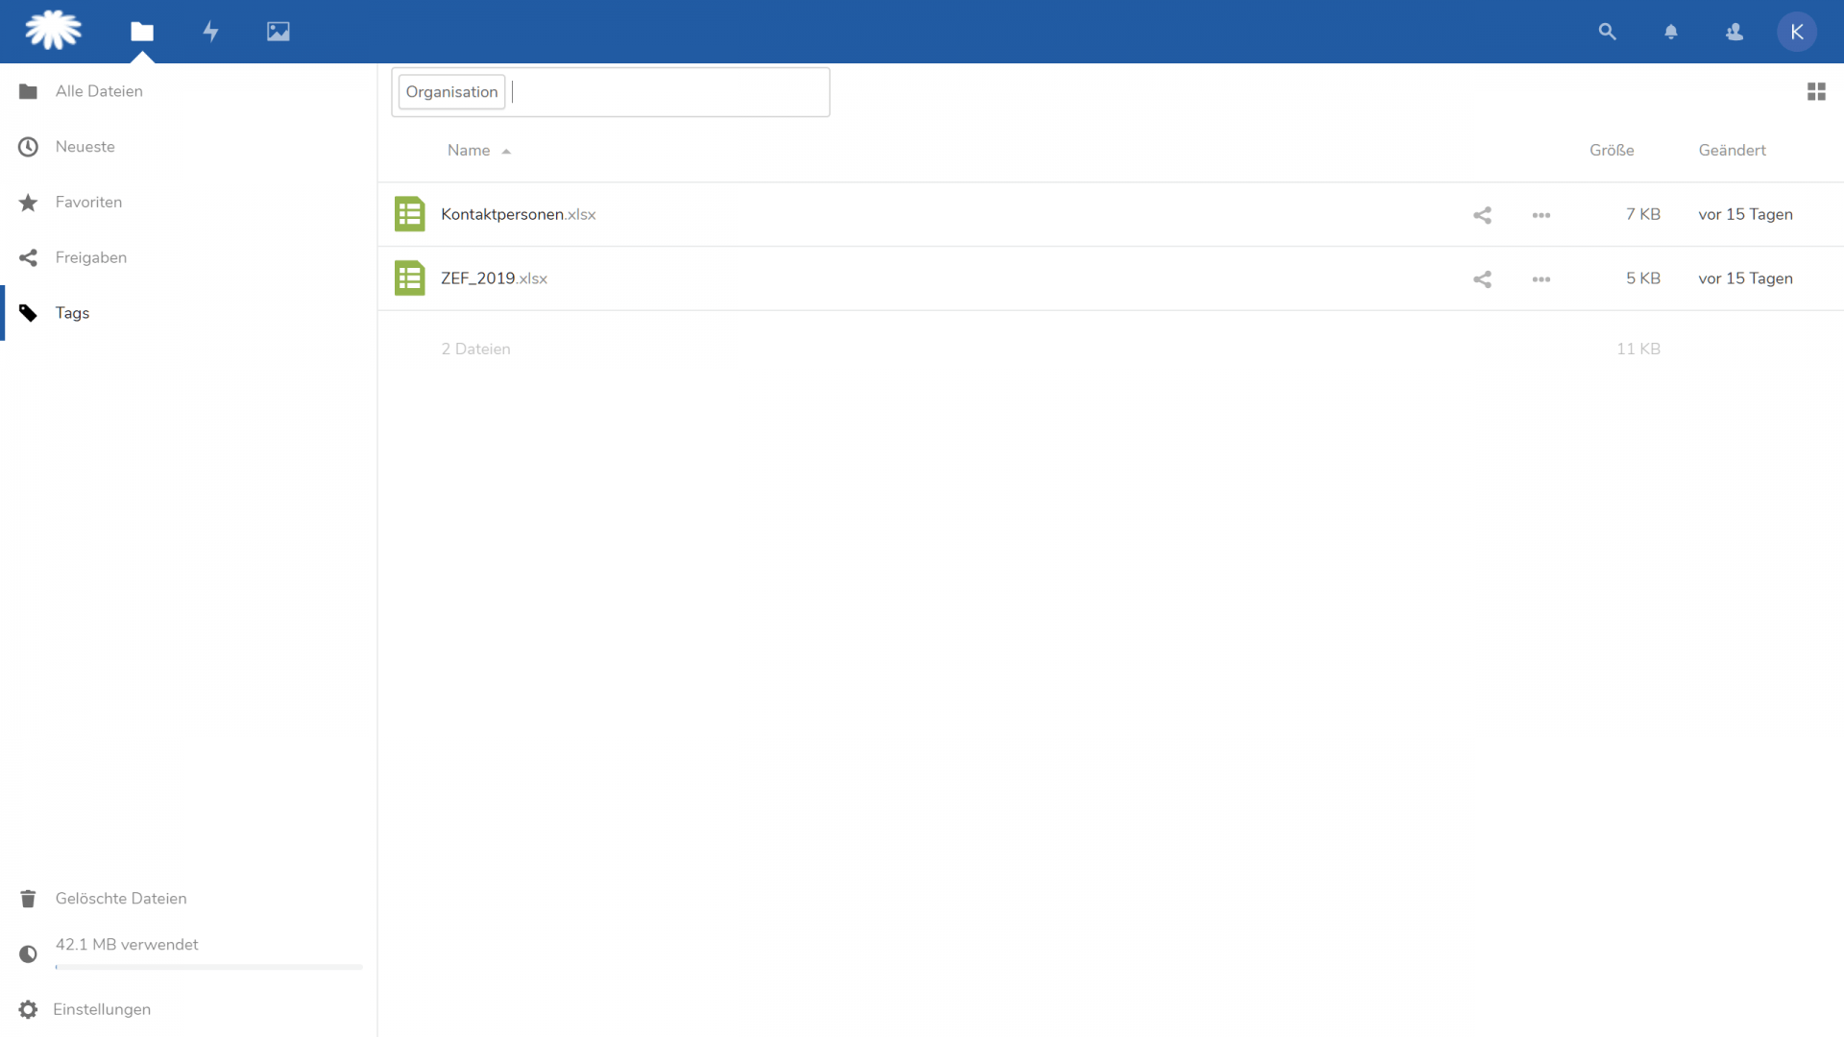The height and width of the screenshot is (1037, 1844).
Task: Click the storage quota bar
Action: tap(209, 967)
